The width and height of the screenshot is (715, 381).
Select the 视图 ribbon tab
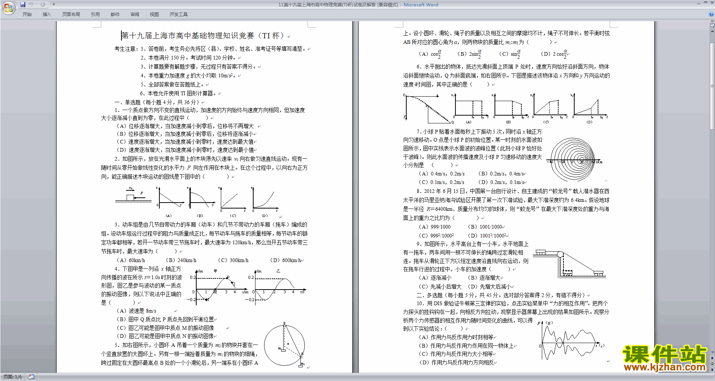(x=154, y=14)
